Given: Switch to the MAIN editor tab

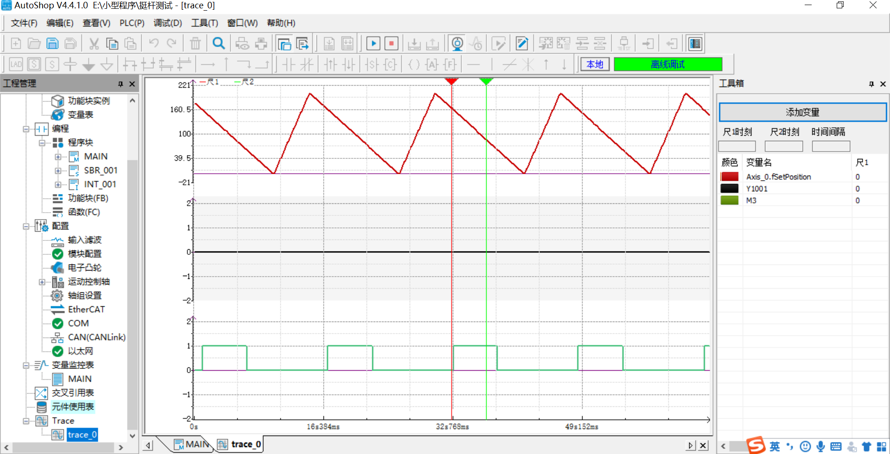Looking at the screenshot, I should [191, 444].
